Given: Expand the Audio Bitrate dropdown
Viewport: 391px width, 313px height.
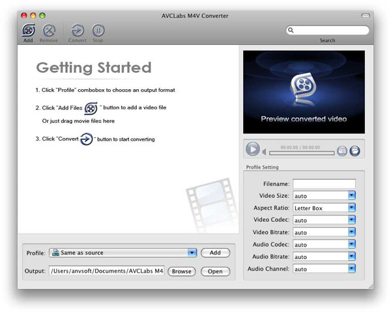Looking at the screenshot, I should (352, 256).
